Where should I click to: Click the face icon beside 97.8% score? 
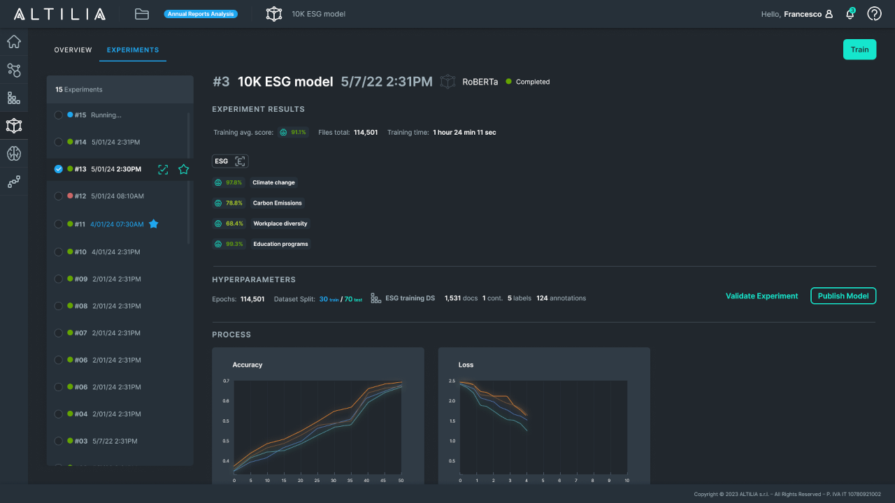218,182
